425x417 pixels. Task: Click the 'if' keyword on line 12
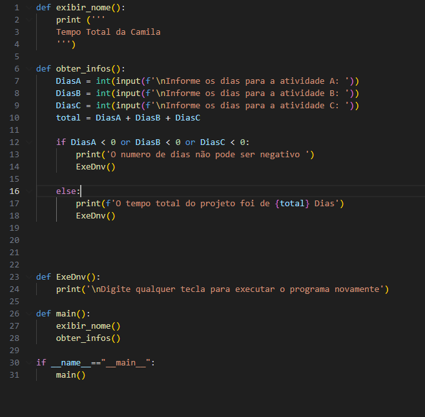point(61,142)
